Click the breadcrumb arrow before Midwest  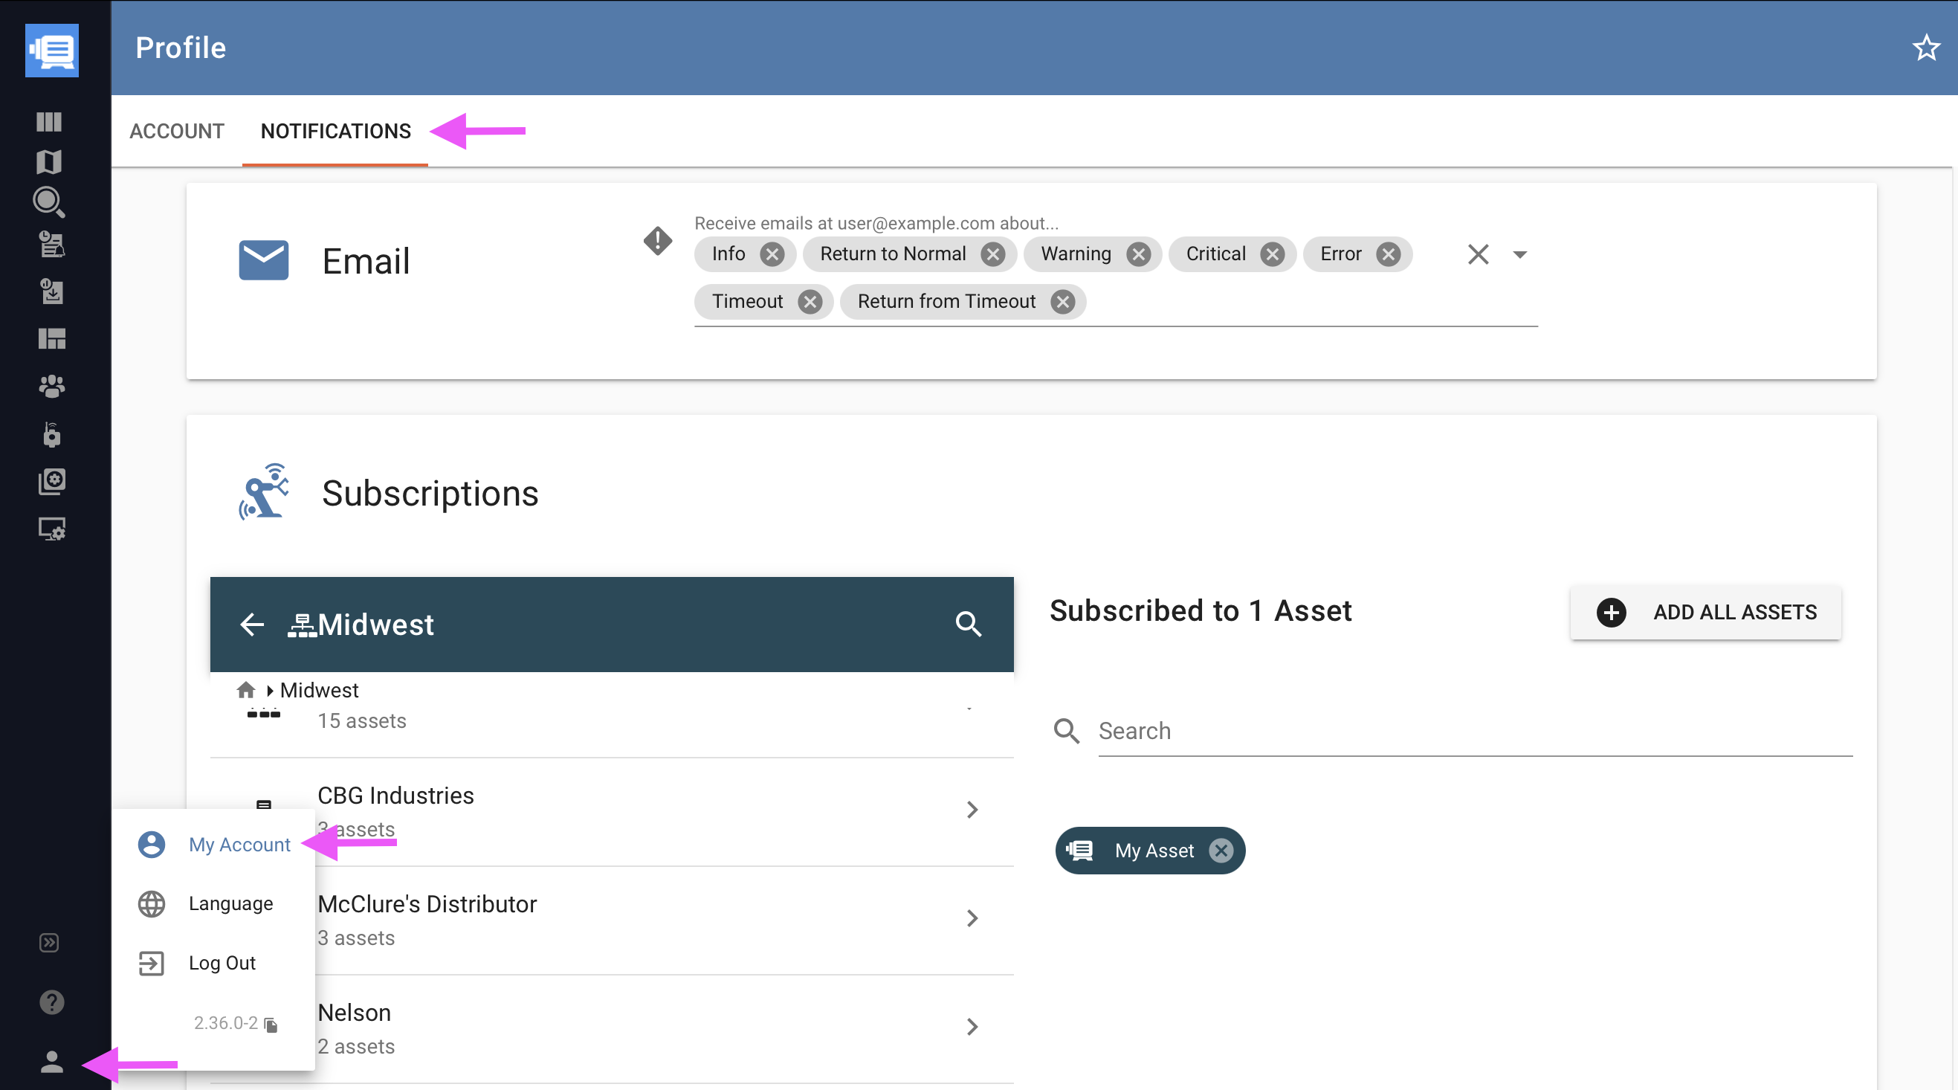(x=270, y=691)
